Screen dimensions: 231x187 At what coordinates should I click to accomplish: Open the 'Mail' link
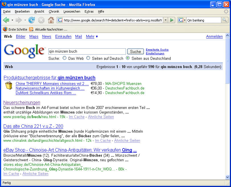click(x=79, y=37)
